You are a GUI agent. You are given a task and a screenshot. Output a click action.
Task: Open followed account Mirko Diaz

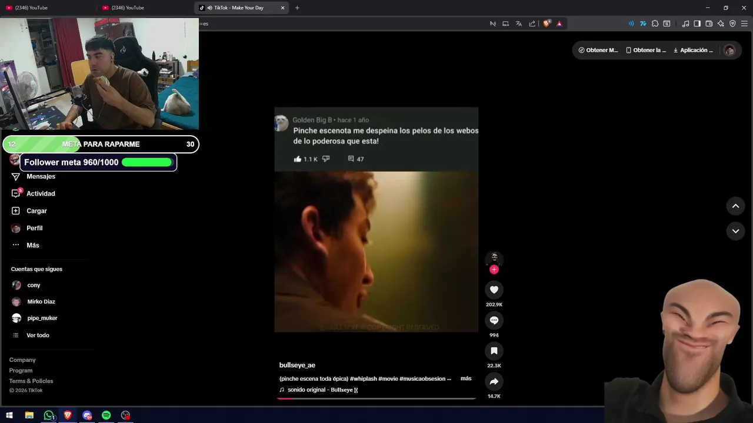click(34, 301)
